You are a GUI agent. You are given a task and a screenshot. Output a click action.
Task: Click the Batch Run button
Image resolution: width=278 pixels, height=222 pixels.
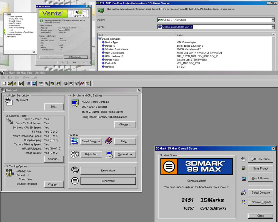[91, 154]
